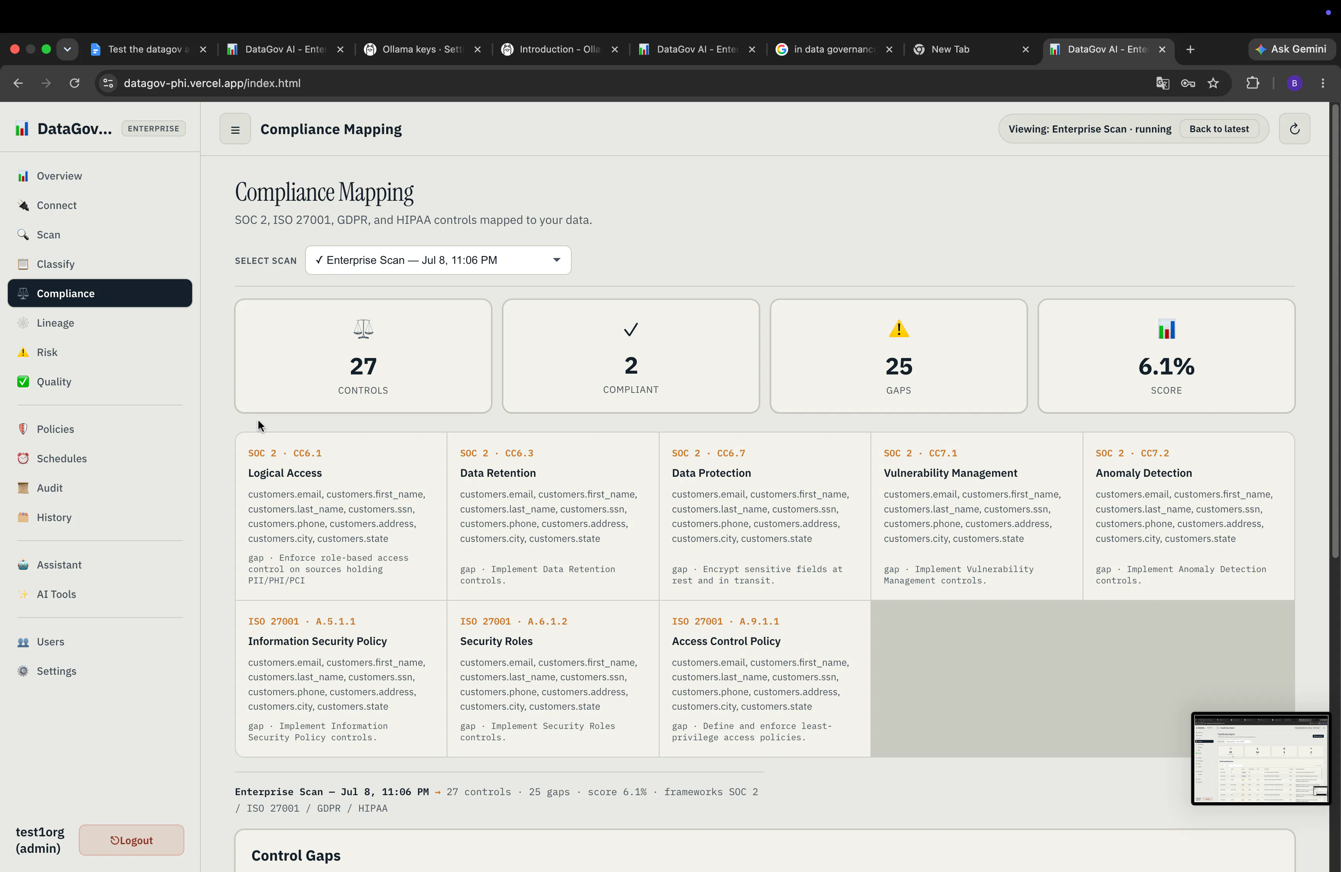Open Settings gear sidebar entry
The width and height of the screenshot is (1341, 872).
100,671
